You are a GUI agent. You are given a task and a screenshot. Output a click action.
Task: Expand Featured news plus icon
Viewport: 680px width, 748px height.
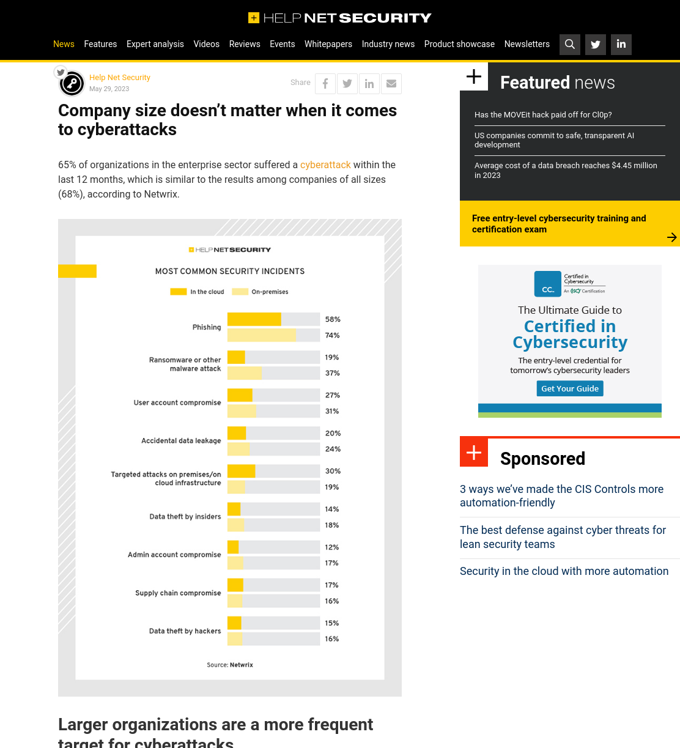point(474,76)
